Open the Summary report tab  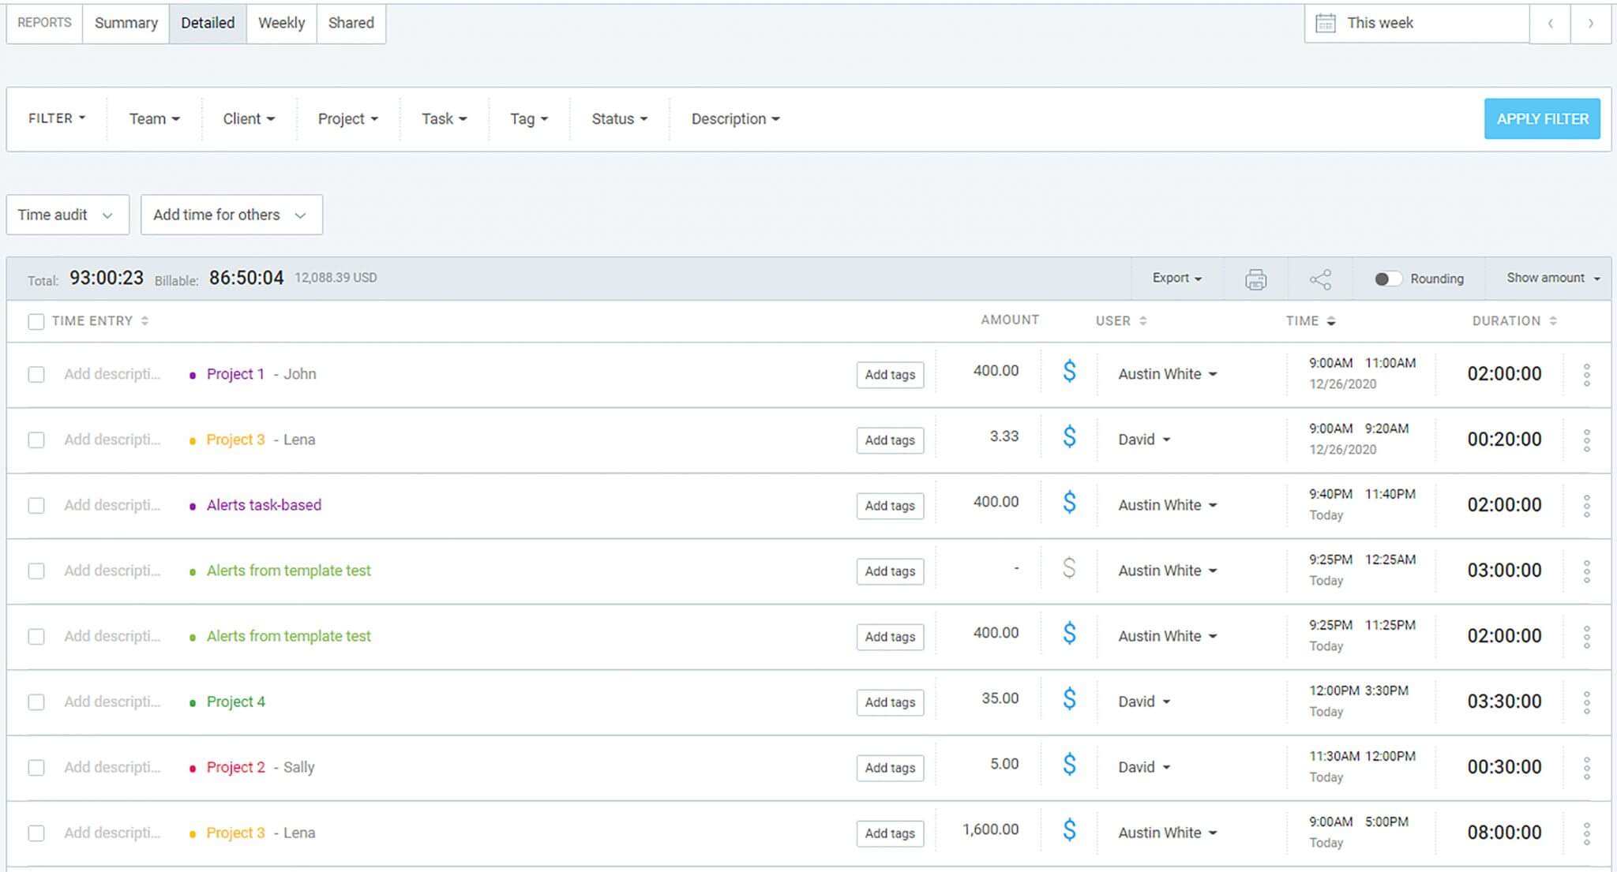pyautogui.click(x=125, y=23)
